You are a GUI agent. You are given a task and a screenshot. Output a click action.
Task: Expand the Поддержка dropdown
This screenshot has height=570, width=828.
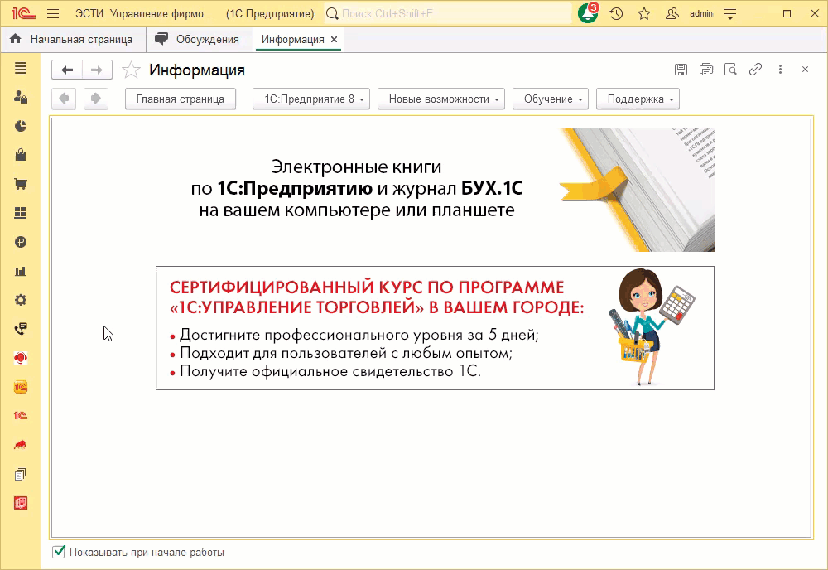pyautogui.click(x=638, y=99)
